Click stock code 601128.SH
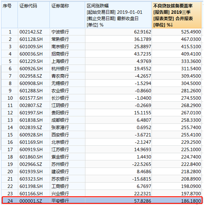 point(31,39)
